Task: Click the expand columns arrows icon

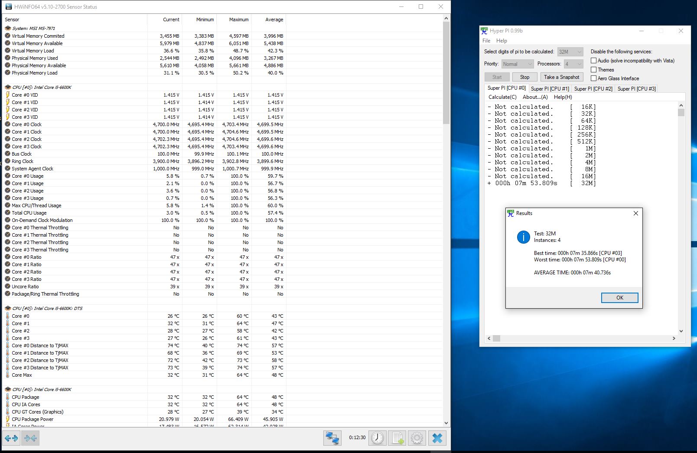Action: pyautogui.click(x=11, y=438)
